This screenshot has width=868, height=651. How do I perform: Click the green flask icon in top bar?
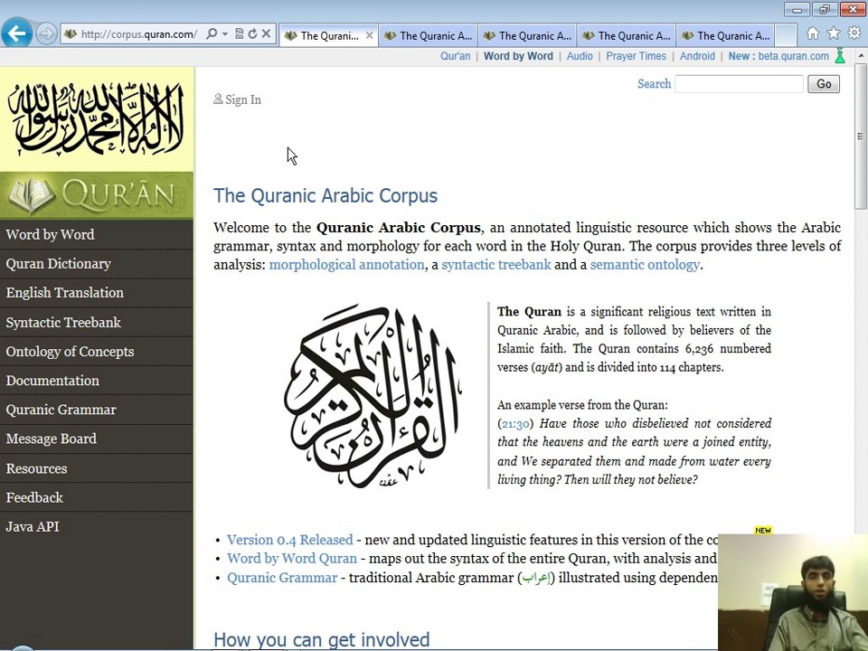[840, 56]
